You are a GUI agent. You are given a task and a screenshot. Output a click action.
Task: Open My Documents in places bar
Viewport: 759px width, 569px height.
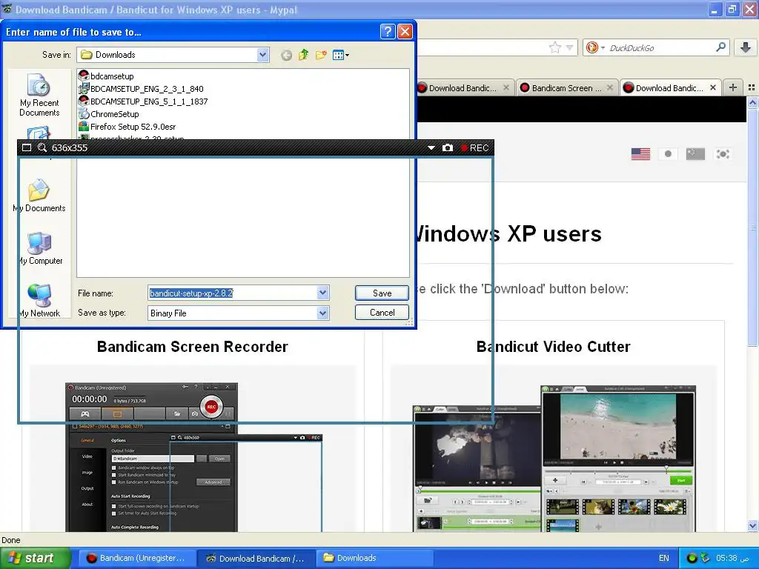39,196
